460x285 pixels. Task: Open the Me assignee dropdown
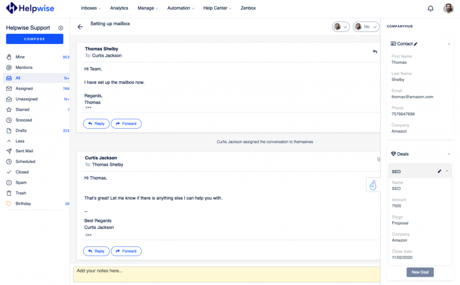pos(366,27)
